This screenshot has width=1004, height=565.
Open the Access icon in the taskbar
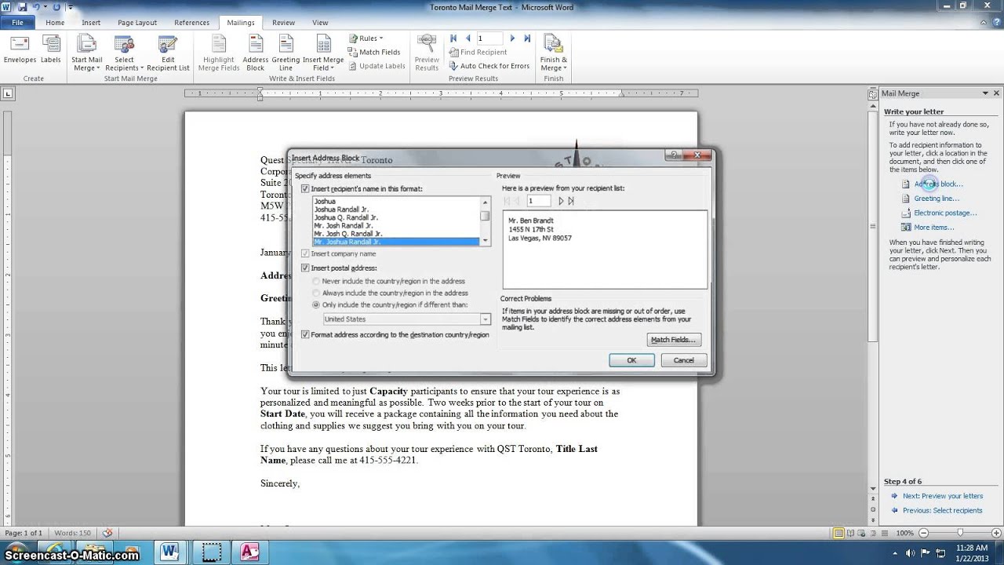pyautogui.click(x=249, y=551)
